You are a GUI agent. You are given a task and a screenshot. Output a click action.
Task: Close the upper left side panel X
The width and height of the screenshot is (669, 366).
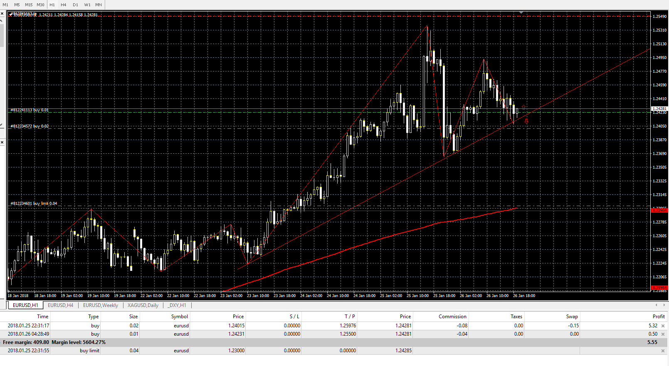click(x=2, y=14)
